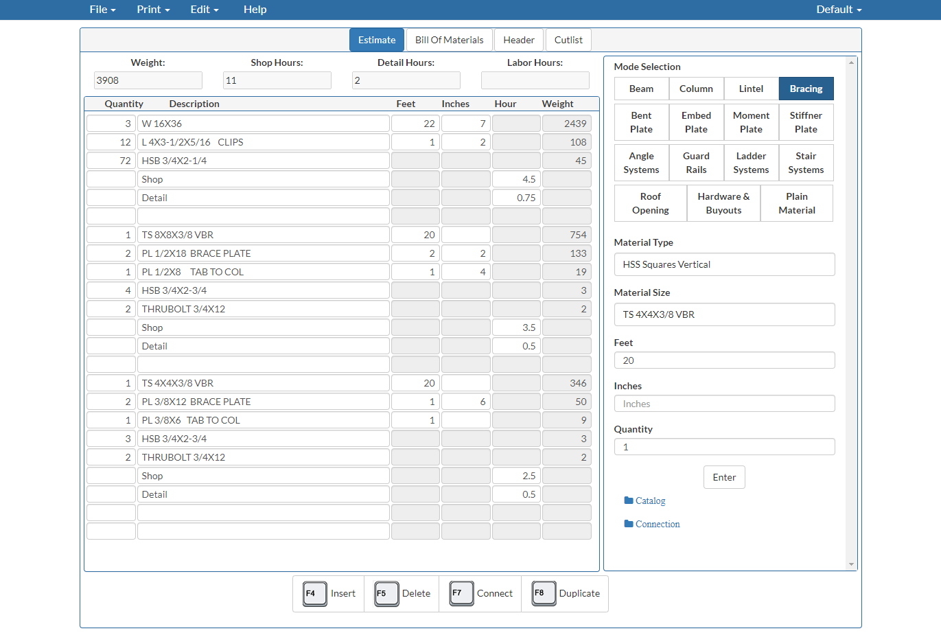Click the Delete button label
941x633 pixels.
pyautogui.click(x=416, y=594)
